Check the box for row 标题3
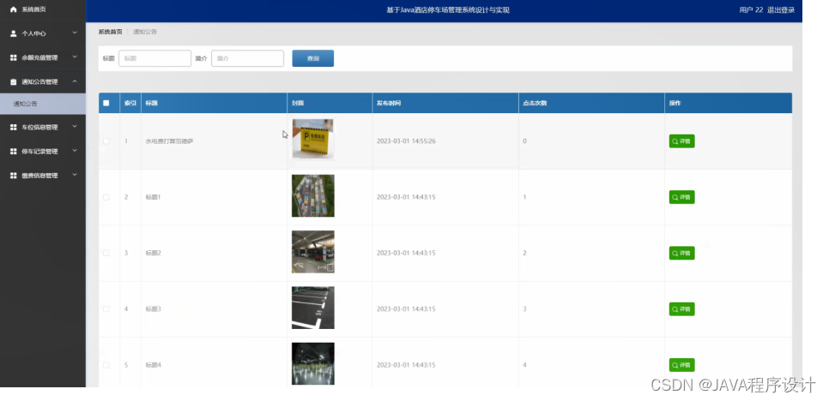This screenshot has height=401, width=829. (x=106, y=308)
